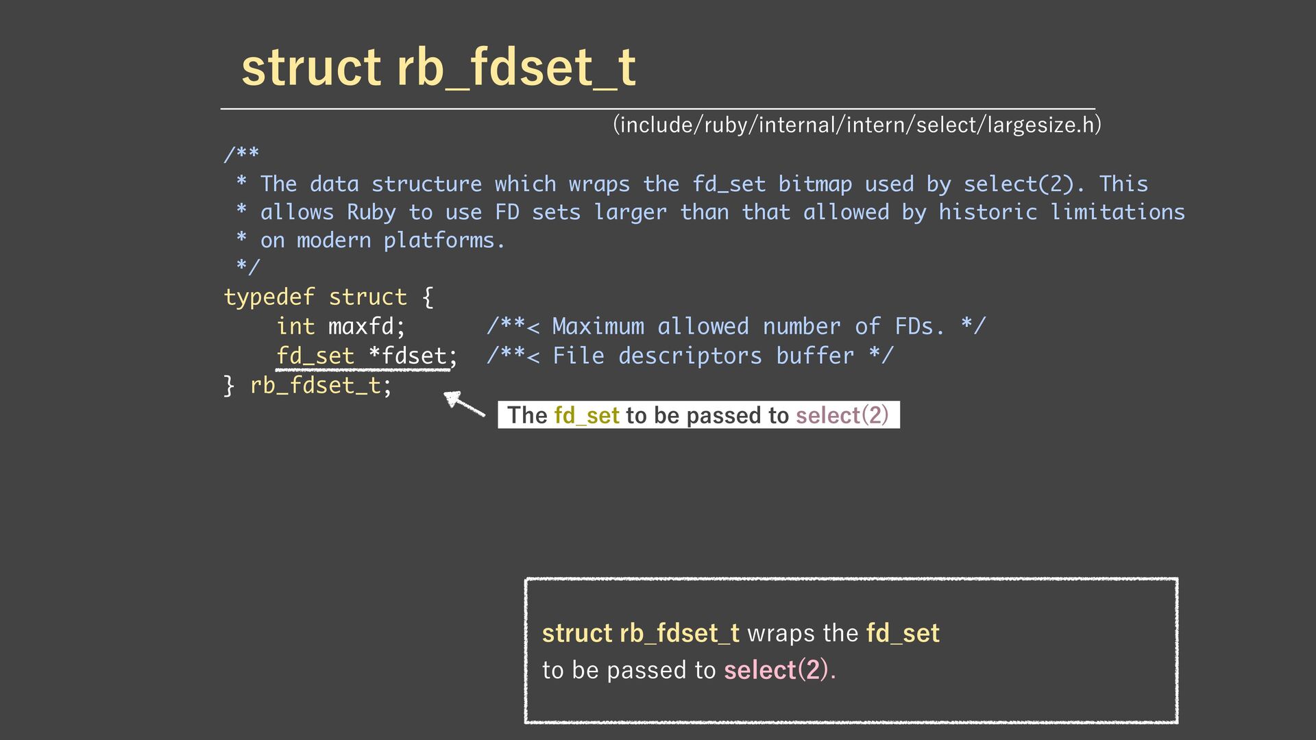This screenshot has height=740, width=1316.
Task: Click the 'File descriptors buffer' comment
Action: [690, 356]
